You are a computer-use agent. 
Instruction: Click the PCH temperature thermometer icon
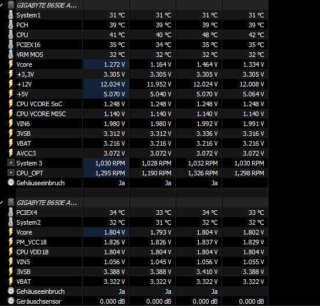click(x=11, y=25)
